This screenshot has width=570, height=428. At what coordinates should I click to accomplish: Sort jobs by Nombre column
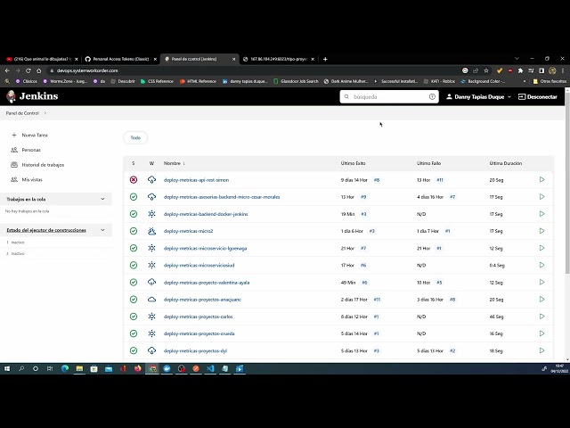click(x=175, y=163)
